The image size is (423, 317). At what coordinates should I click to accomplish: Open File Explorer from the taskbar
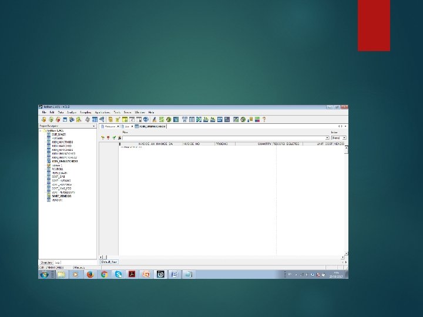click(x=62, y=274)
